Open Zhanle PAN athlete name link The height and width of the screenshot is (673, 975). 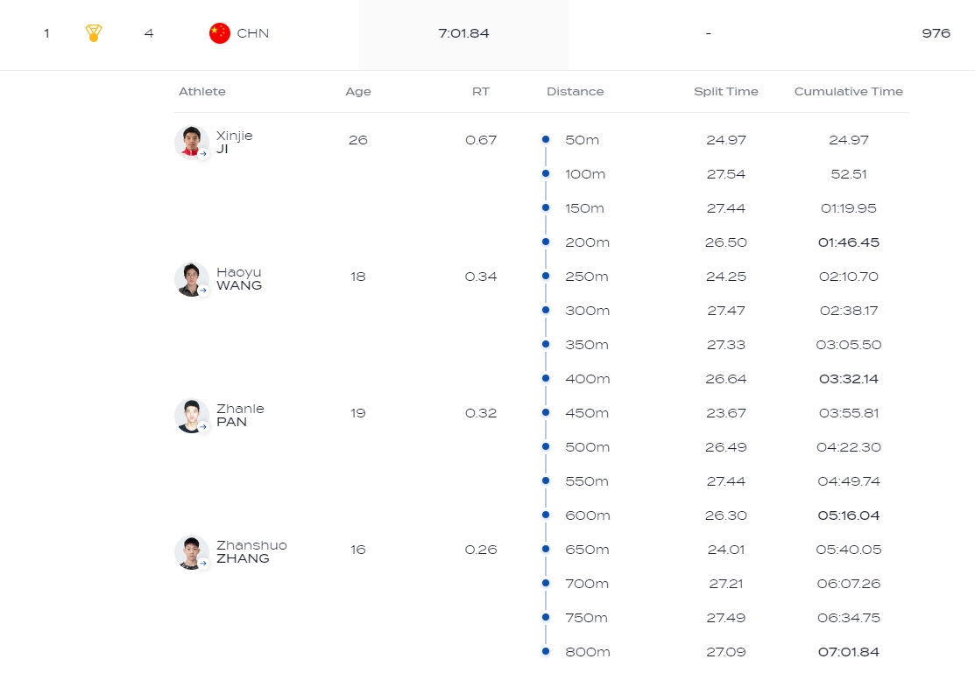[239, 415]
